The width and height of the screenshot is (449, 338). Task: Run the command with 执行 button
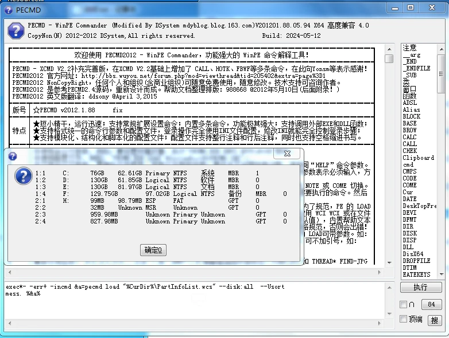click(x=421, y=287)
